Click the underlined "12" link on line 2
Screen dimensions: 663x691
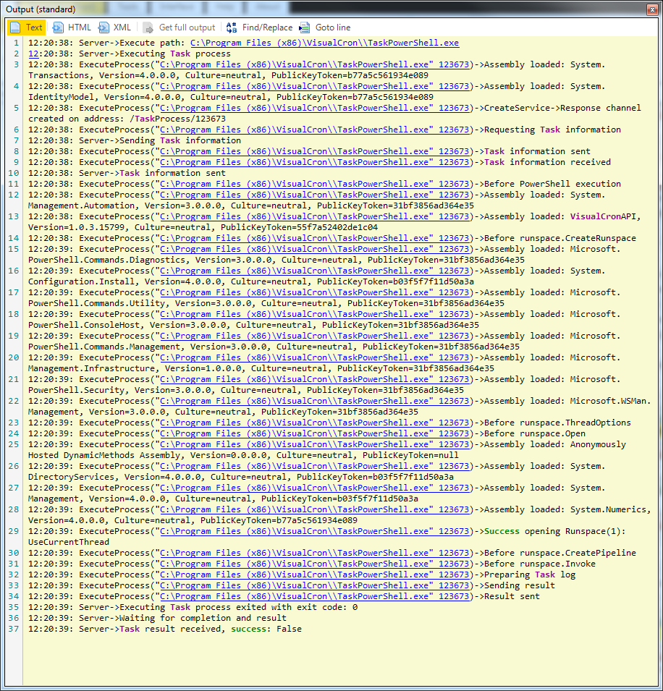pos(33,54)
